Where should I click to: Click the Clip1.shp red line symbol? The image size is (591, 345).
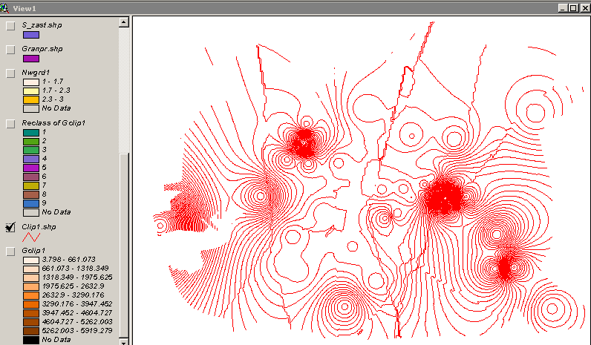click(31, 237)
